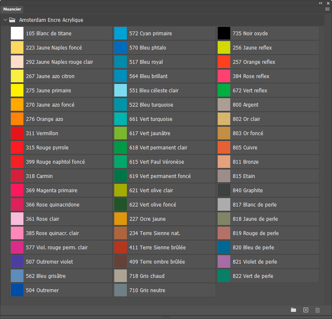Choose the 507 Outremer violet swatch
The height and width of the screenshot is (319, 332).
[17, 261]
